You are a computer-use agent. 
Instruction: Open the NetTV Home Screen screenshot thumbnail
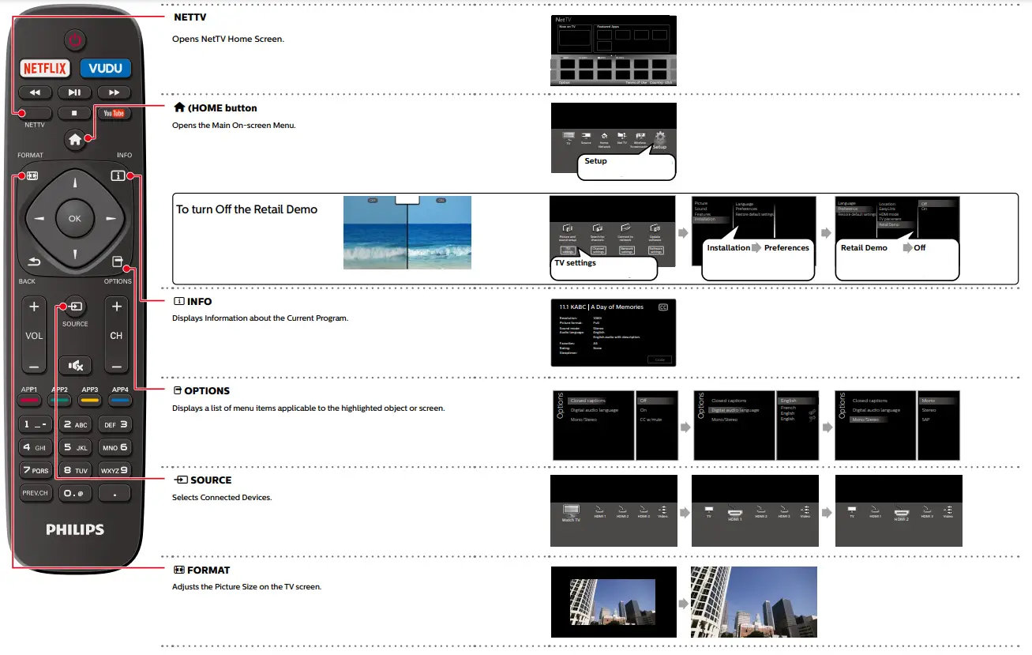point(613,50)
